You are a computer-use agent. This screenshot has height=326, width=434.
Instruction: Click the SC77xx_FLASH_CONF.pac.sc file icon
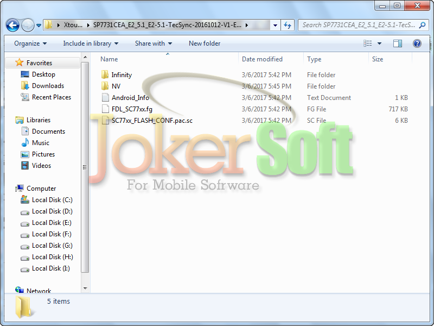105,120
